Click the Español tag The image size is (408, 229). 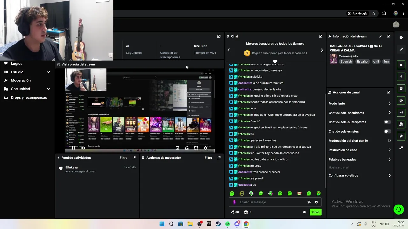362,62
